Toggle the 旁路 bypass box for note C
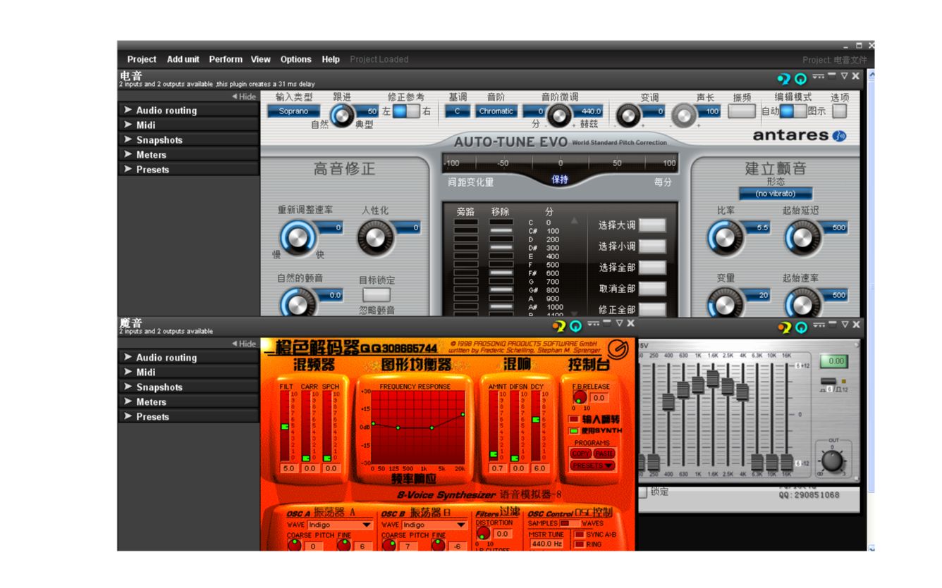 point(465,223)
